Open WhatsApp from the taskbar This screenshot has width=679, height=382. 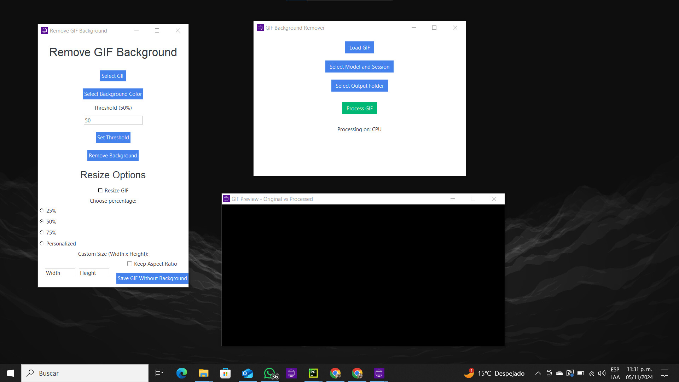coord(269,373)
